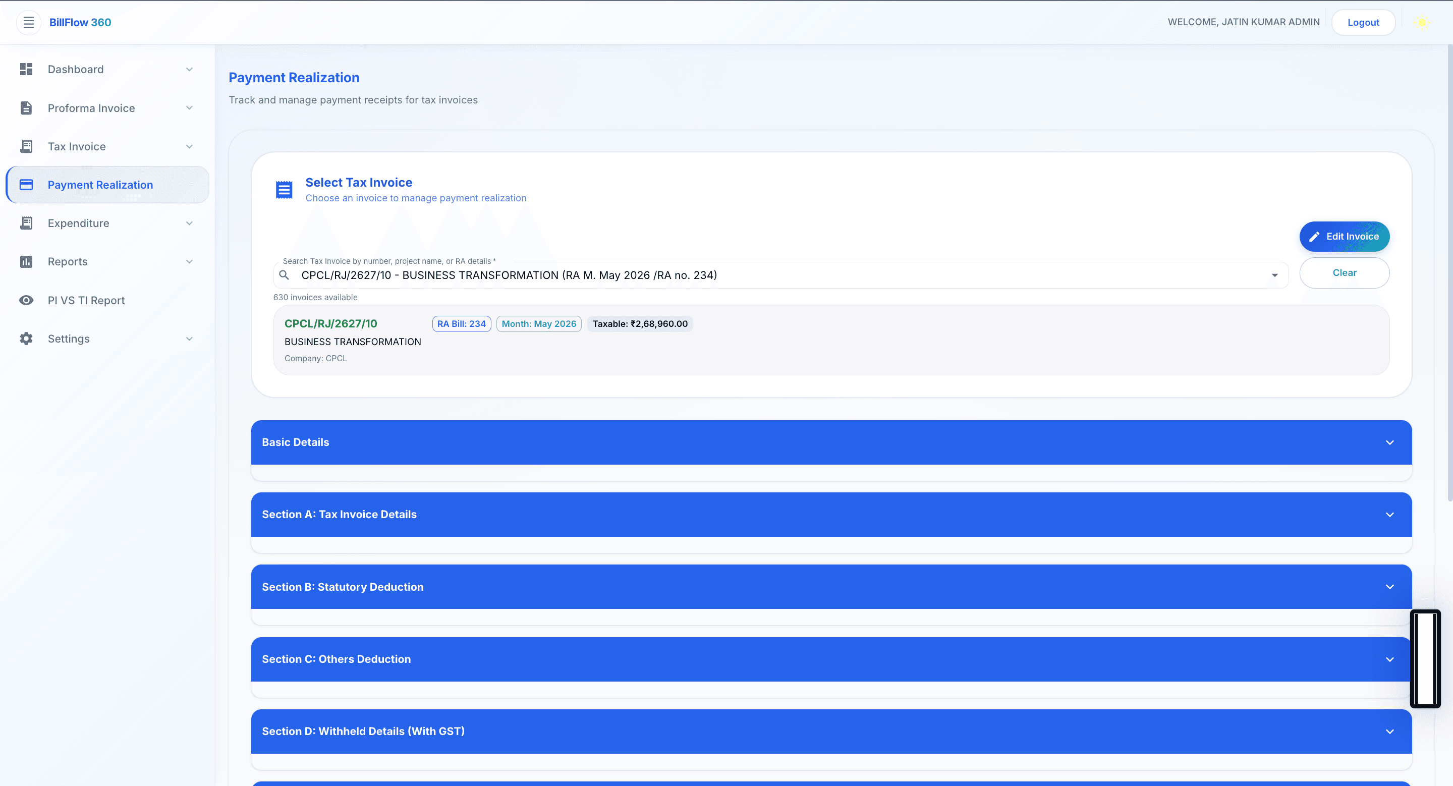Open PI VS TI Report menu item

pos(107,300)
